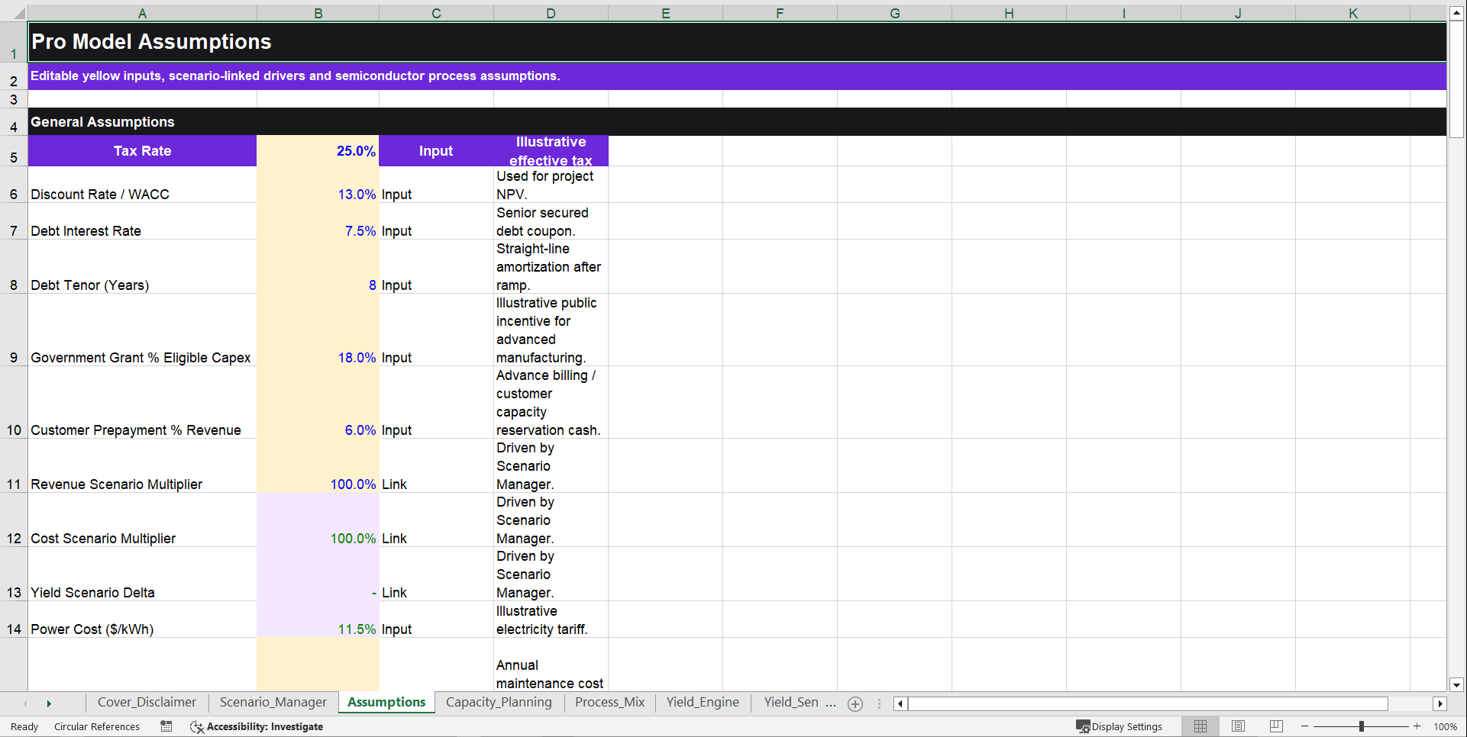The height and width of the screenshot is (737, 1467).
Task: Click the zoom slider handle
Action: pos(1362,726)
